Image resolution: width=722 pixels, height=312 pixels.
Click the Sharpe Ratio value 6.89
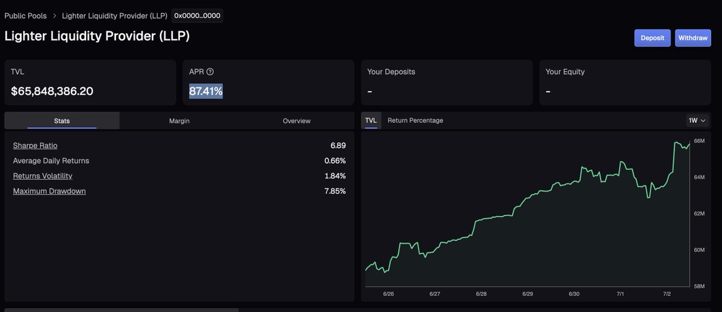point(338,146)
